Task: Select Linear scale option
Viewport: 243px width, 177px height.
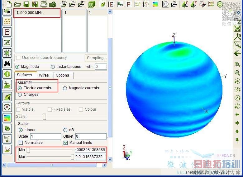Action: (x=21, y=130)
